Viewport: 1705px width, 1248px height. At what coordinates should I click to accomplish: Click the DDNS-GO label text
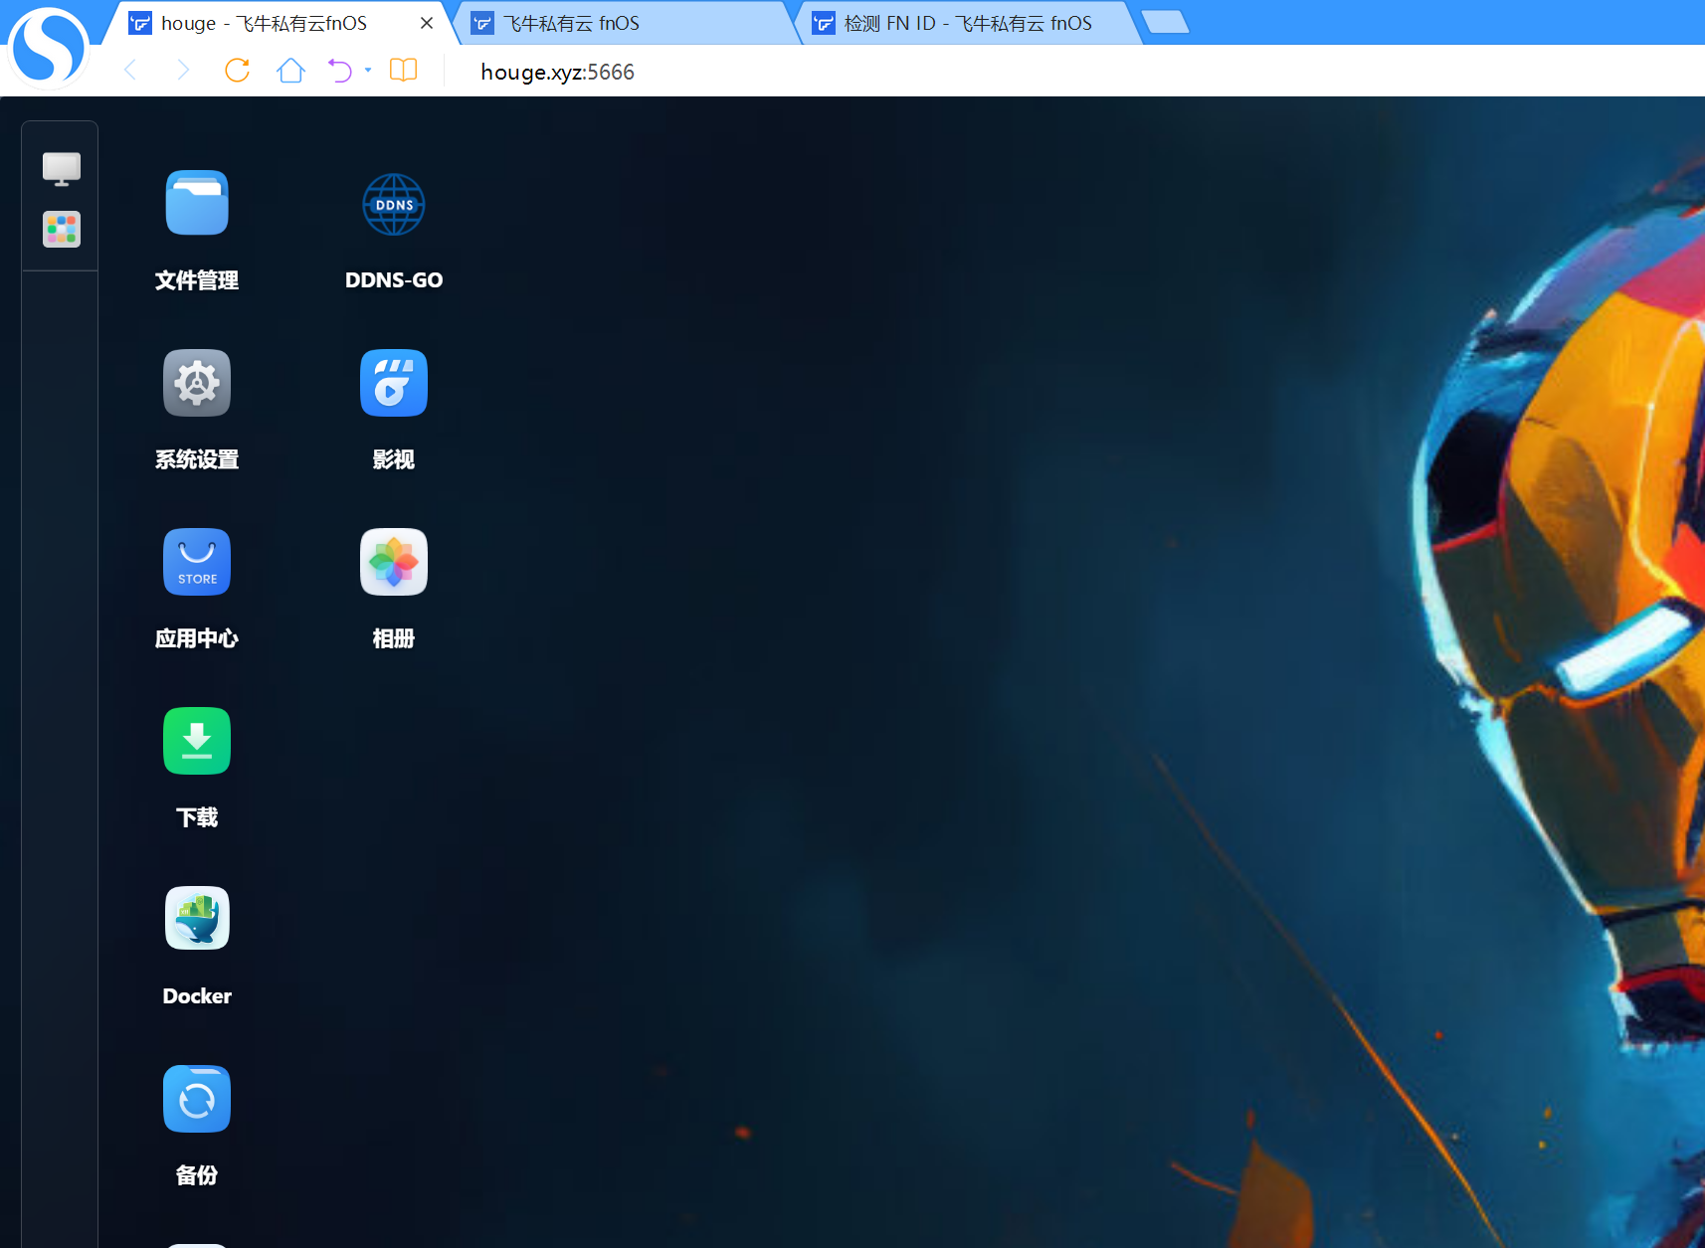click(394, 280)
